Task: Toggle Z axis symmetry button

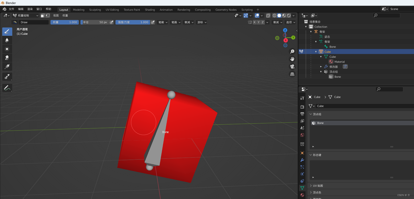Action: point(262,22)
